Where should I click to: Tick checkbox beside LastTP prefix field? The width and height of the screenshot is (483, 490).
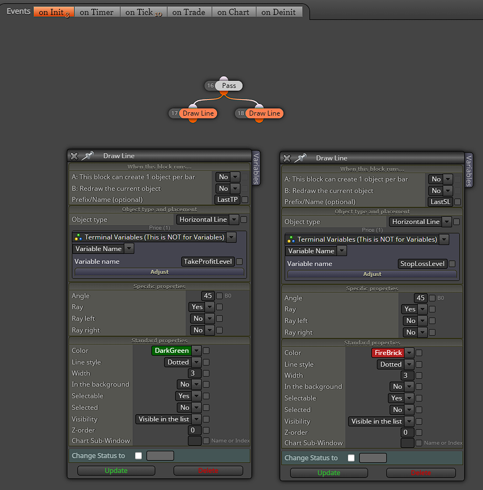(245, 200)
